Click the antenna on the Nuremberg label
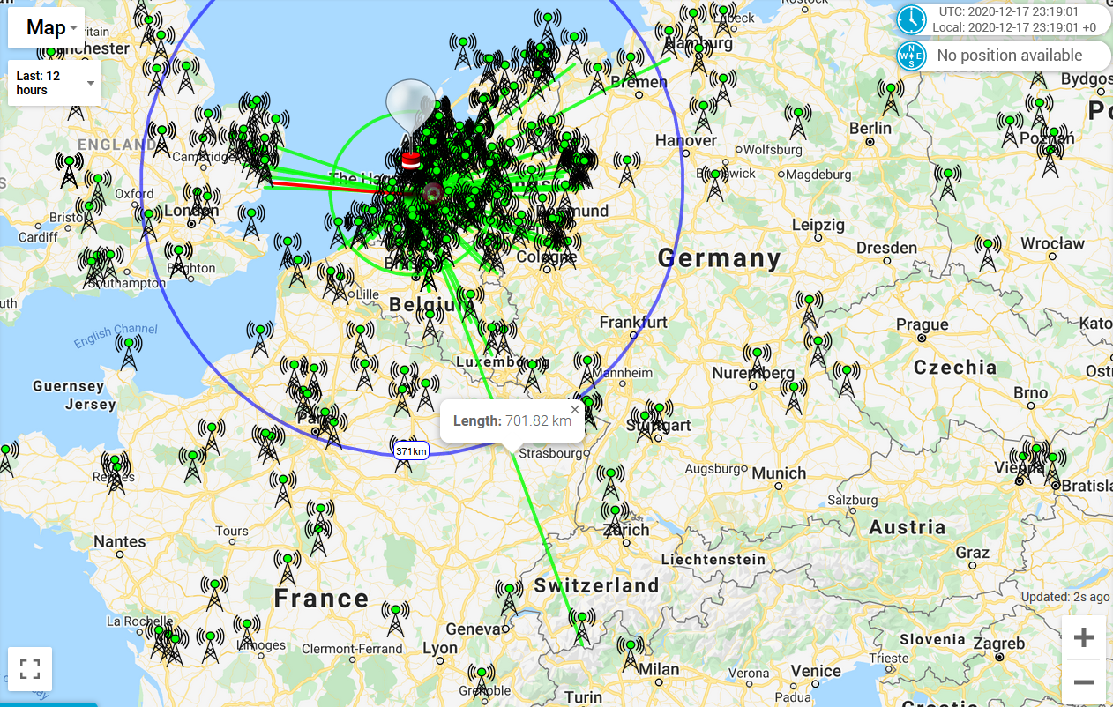 point(756,364)
